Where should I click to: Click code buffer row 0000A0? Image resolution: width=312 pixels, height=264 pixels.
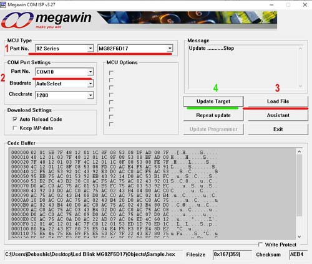[114, 200]
